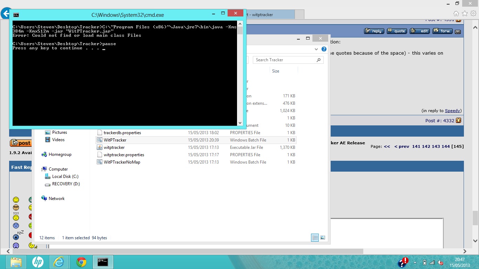This screenshot has height=269, width=479.
Task: Open Pictures in the navigation pane
Action: click(x=59, y=132)
